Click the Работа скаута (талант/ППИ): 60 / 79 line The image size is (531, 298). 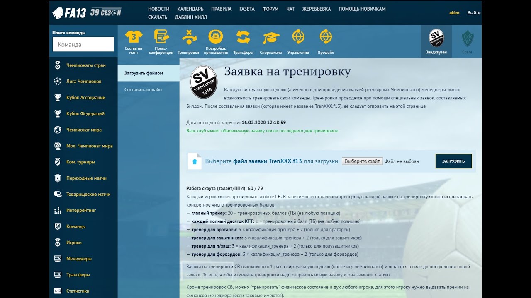(x=224, y=188)
